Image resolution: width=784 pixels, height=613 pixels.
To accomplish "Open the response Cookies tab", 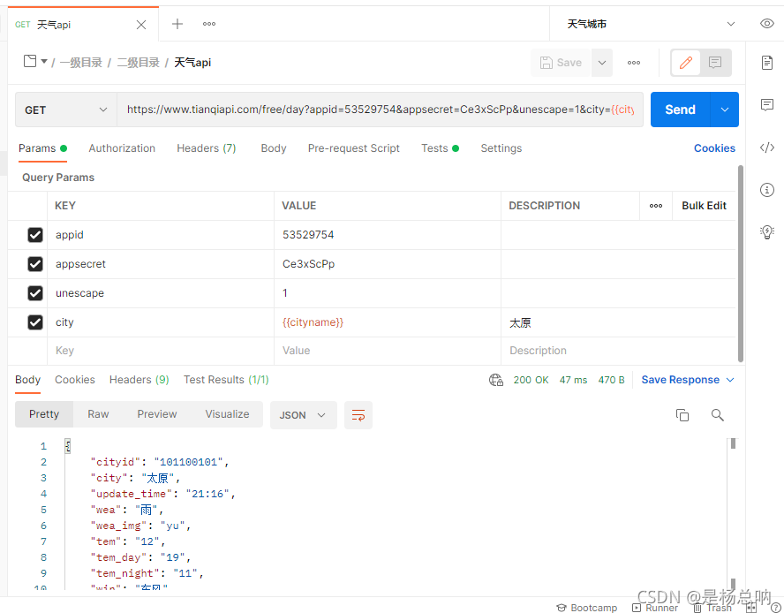I will click(75, 380).
